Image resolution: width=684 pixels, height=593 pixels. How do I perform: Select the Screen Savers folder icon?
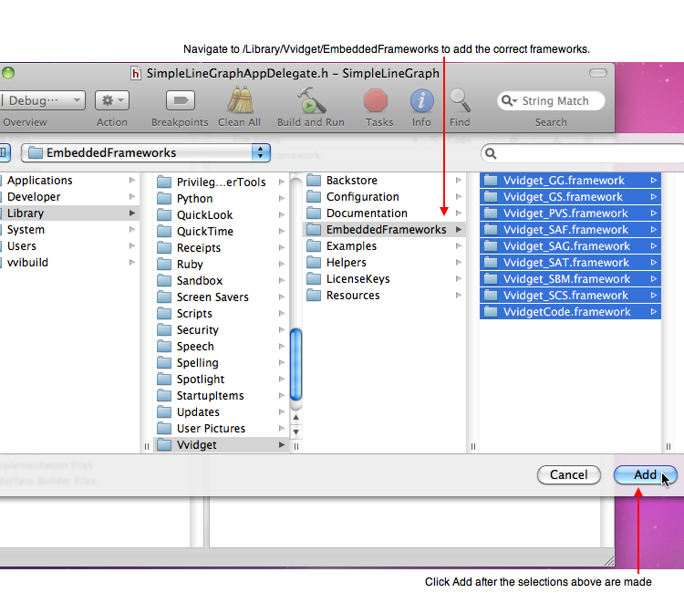(x=164, y=297)
